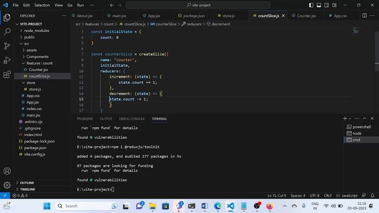The image size is (379, 213).
Task: Open the View menu
Action: coord(59,5)
